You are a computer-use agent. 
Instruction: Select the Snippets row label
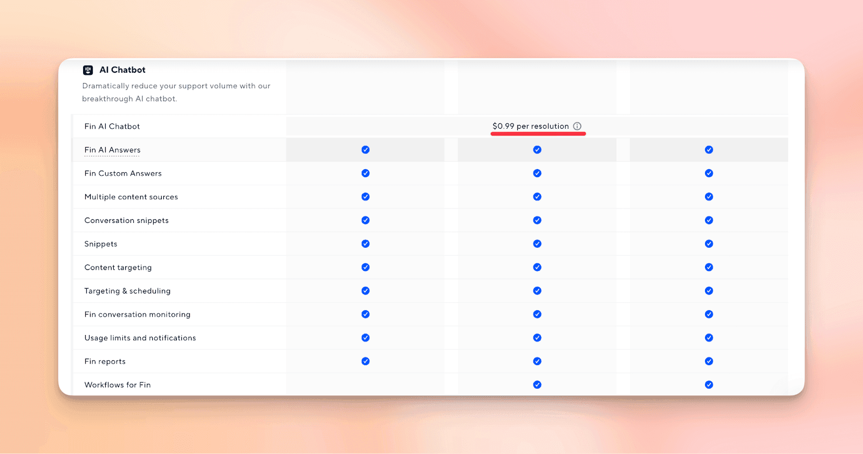tap(101, 244)
